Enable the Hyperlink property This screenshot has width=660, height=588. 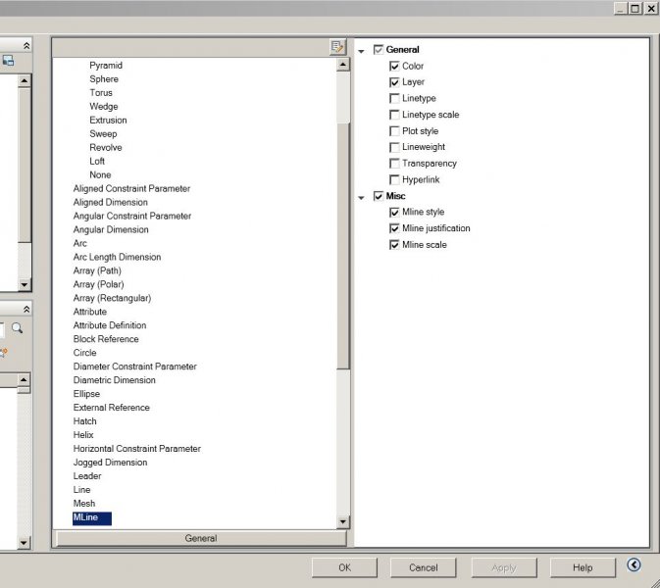(x=394, y=180)
